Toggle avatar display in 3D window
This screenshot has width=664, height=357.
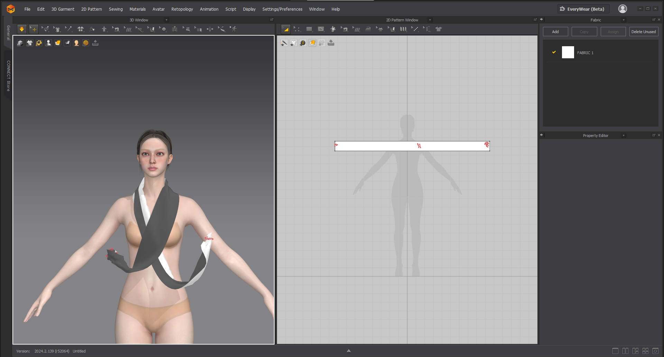[x=48, y=43]
